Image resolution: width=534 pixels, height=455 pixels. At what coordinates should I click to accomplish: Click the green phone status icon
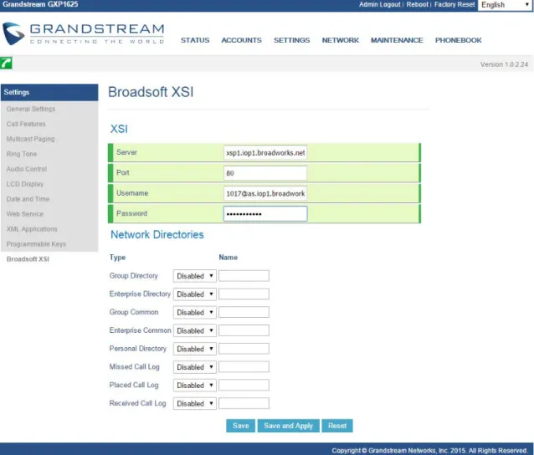(6, 63)
